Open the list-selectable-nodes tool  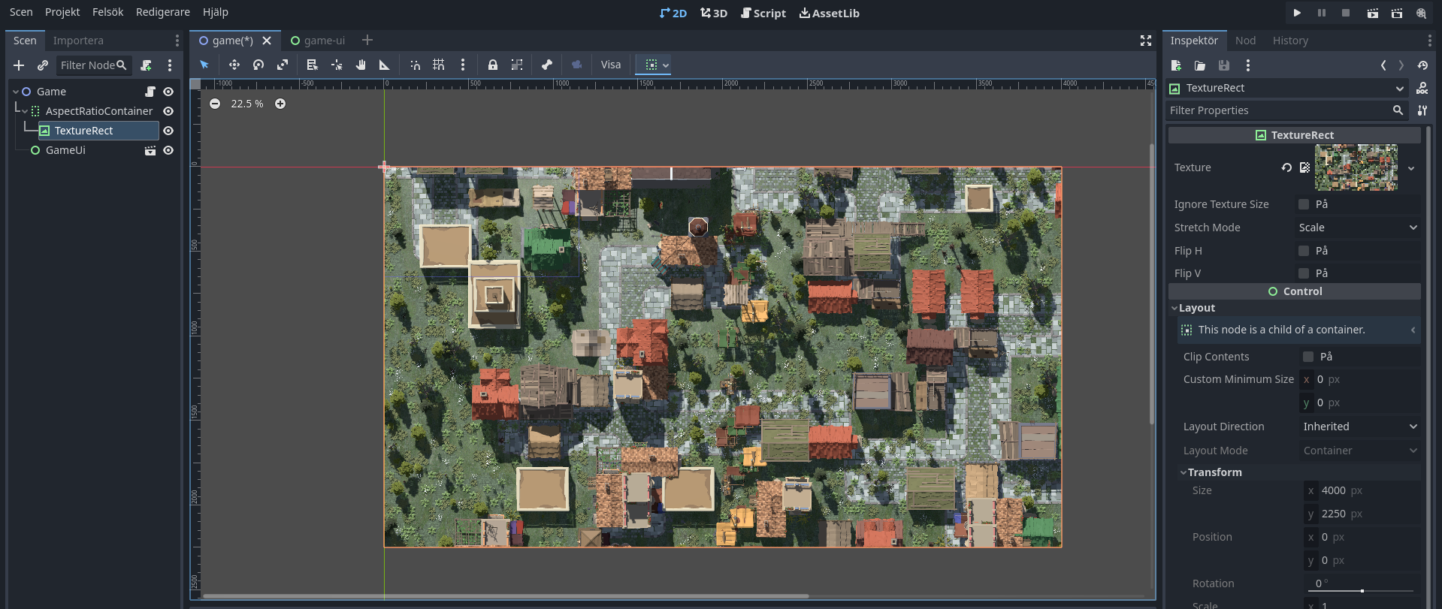pyautogui.click(x=313, y=65)
